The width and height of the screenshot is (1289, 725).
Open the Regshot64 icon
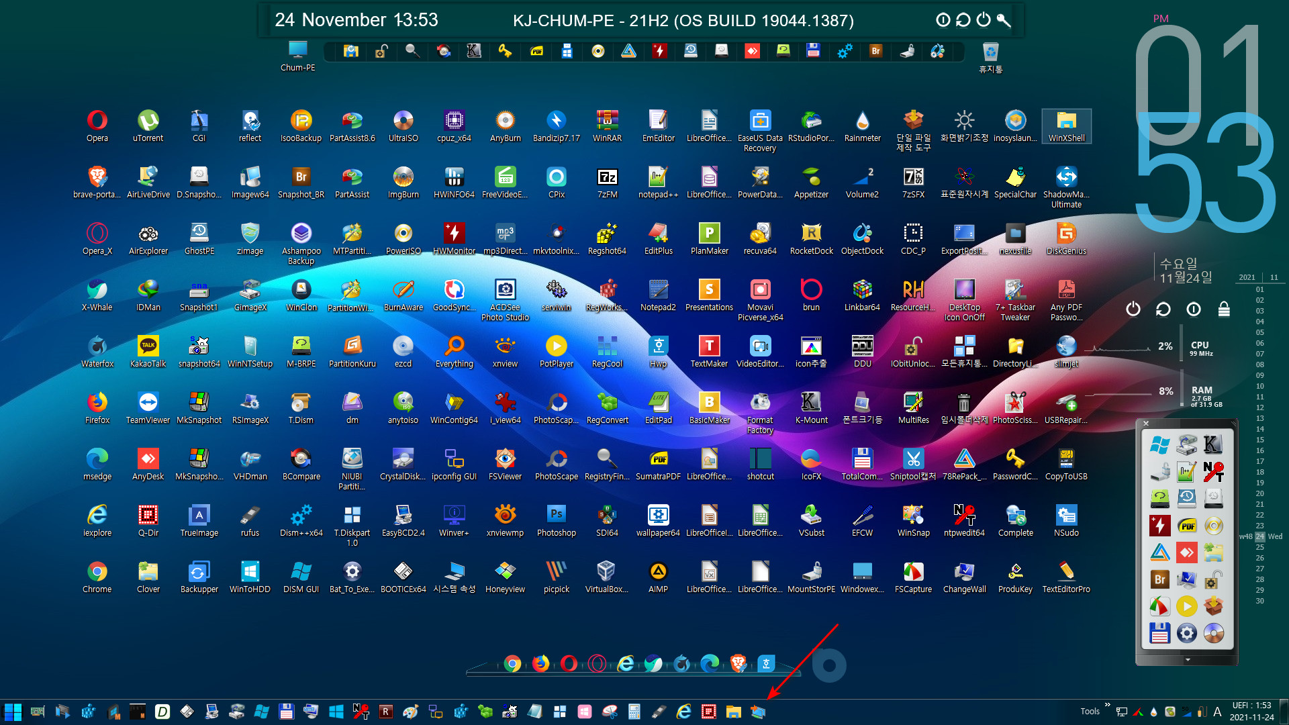point(607,239)
